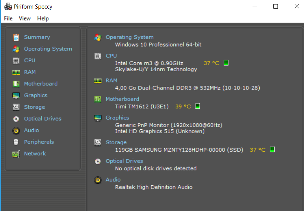Click the Audio speaker icon in sidebar
The width and height of the screenshot is (304, 211).
pyautogui.click(x=16, y=130)
